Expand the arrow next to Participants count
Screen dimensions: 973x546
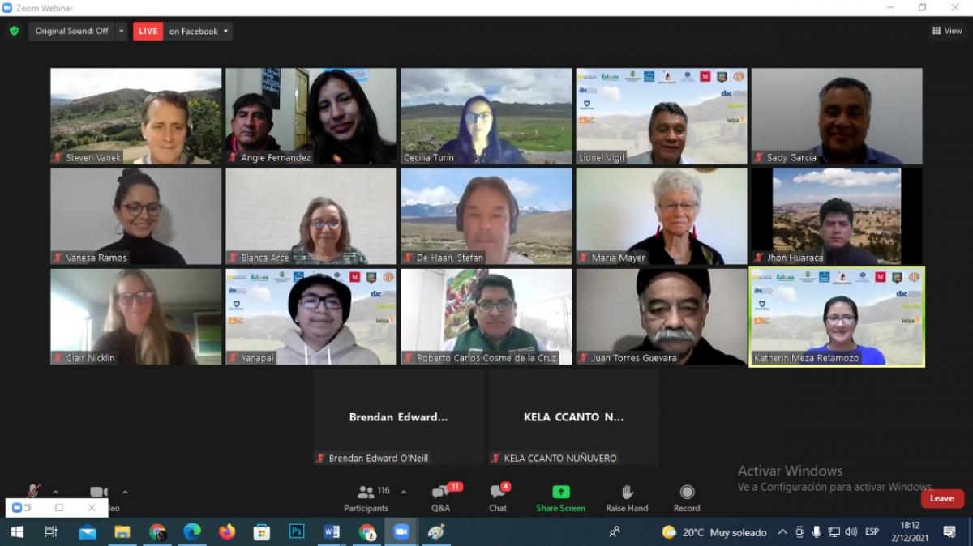coord(404,492)
